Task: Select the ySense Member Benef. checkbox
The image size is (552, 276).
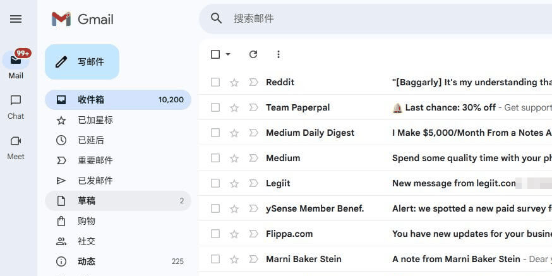Action: 215,209
